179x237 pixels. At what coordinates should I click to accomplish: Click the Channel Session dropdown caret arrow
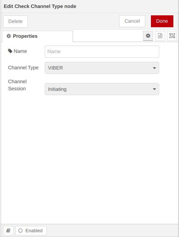tap(154, 89)
